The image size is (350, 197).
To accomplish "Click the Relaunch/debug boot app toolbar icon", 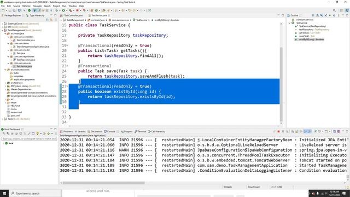I will click(84, 10).
